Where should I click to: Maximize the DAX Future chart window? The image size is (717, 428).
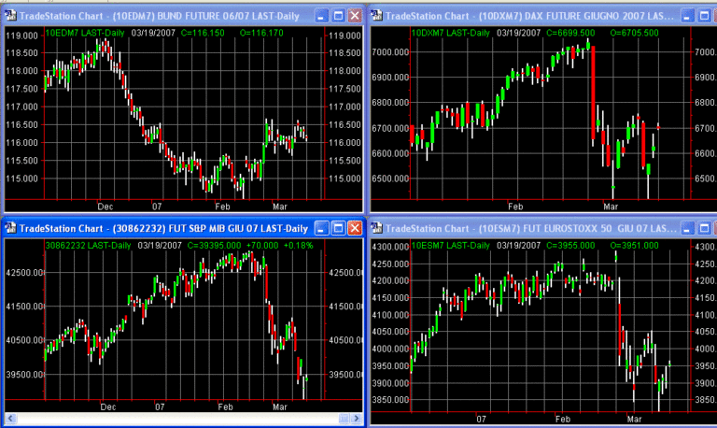point(706,16)
